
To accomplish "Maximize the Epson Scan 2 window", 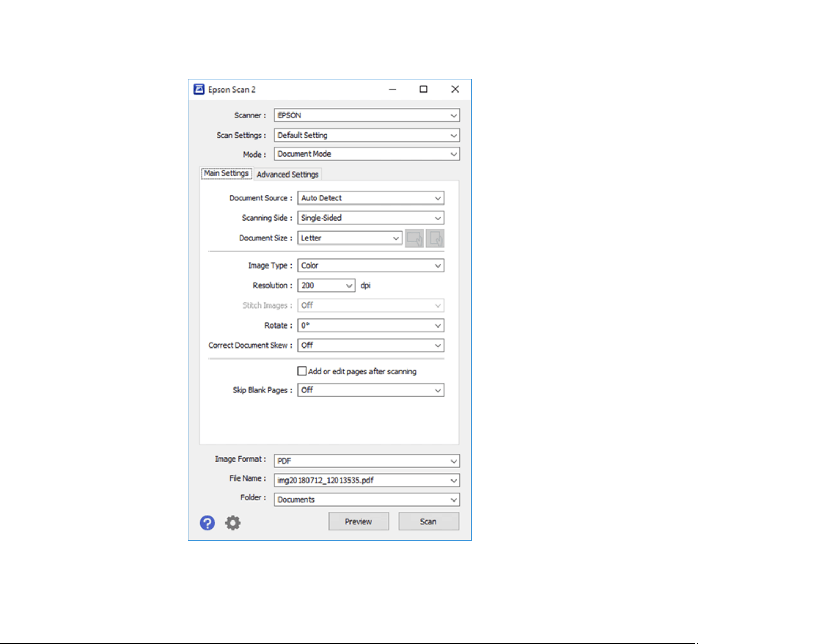I will point(424,89).
